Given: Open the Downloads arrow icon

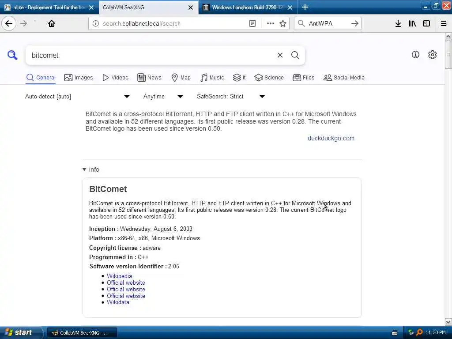Looking at the screenshot, I should coord(398,23).
